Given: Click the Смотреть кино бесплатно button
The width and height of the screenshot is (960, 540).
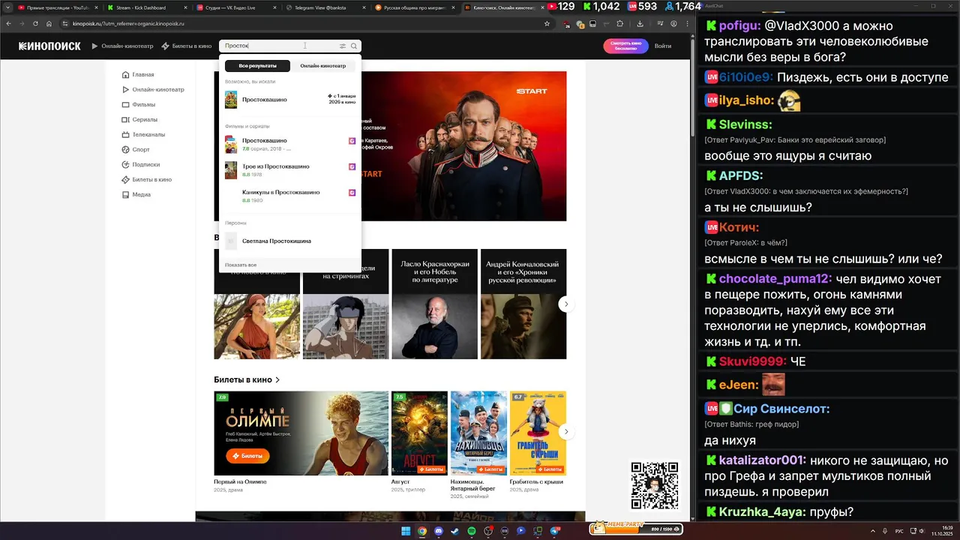Looking at the screenshot, I should [626, 46].
